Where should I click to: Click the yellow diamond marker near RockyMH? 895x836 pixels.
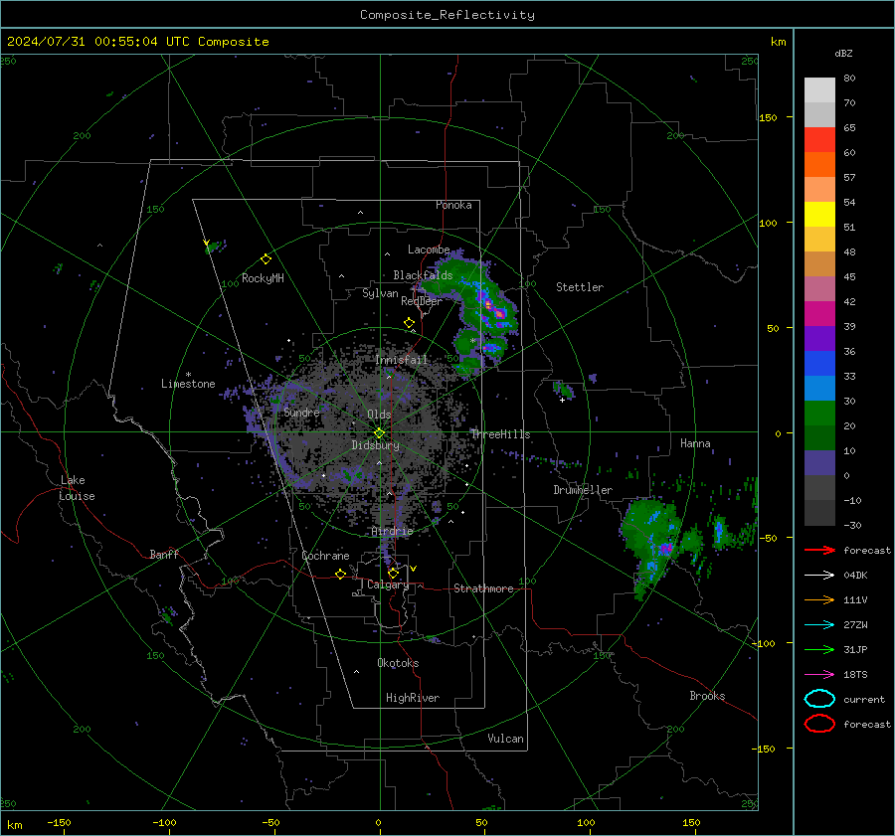[266, 259]
